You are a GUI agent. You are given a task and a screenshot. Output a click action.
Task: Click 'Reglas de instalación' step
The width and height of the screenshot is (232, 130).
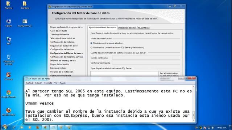tap(59, 64)
